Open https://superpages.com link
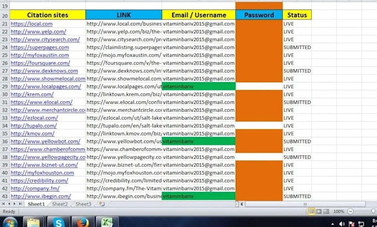Image resolution: width=377 pixels, height=227 pixels. 40,47
